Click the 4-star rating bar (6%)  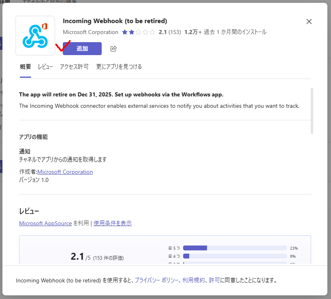click(235, 256)
